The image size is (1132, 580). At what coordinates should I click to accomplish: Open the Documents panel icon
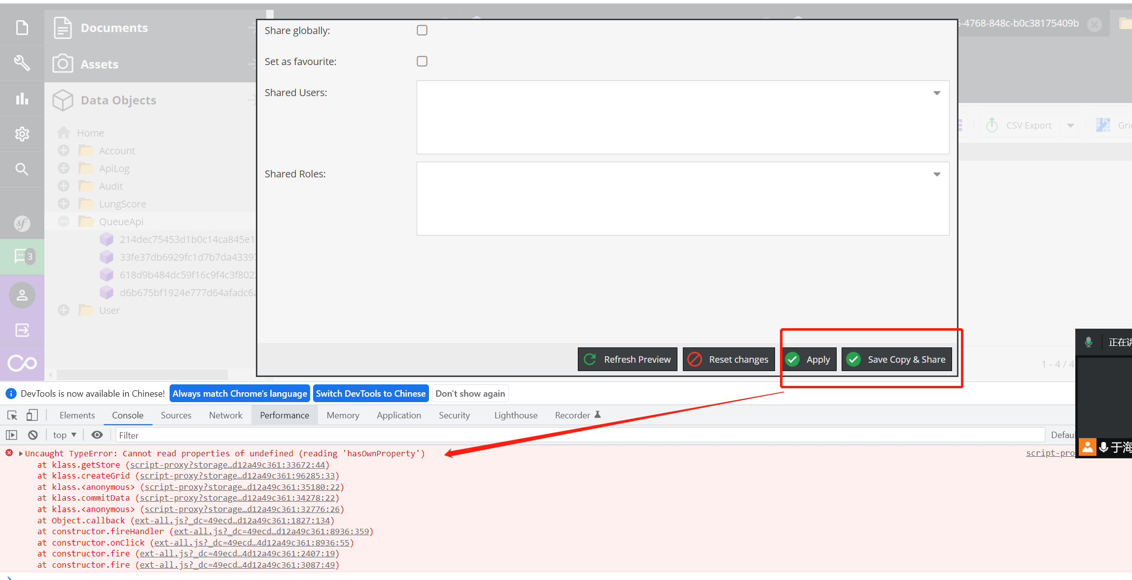[63, 28]
